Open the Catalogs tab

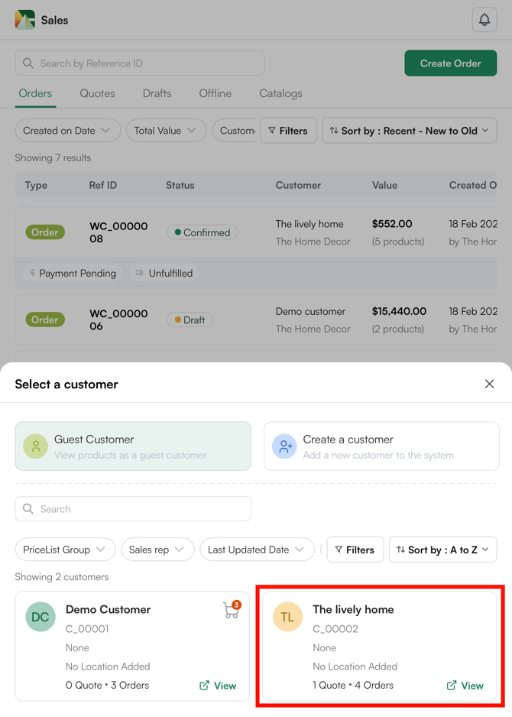(x=280, y=92)
